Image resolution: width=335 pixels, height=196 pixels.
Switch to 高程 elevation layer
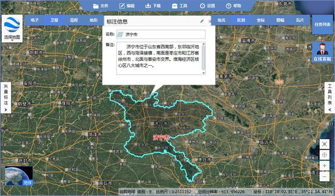pyautogui.click(x=74, y=20)
